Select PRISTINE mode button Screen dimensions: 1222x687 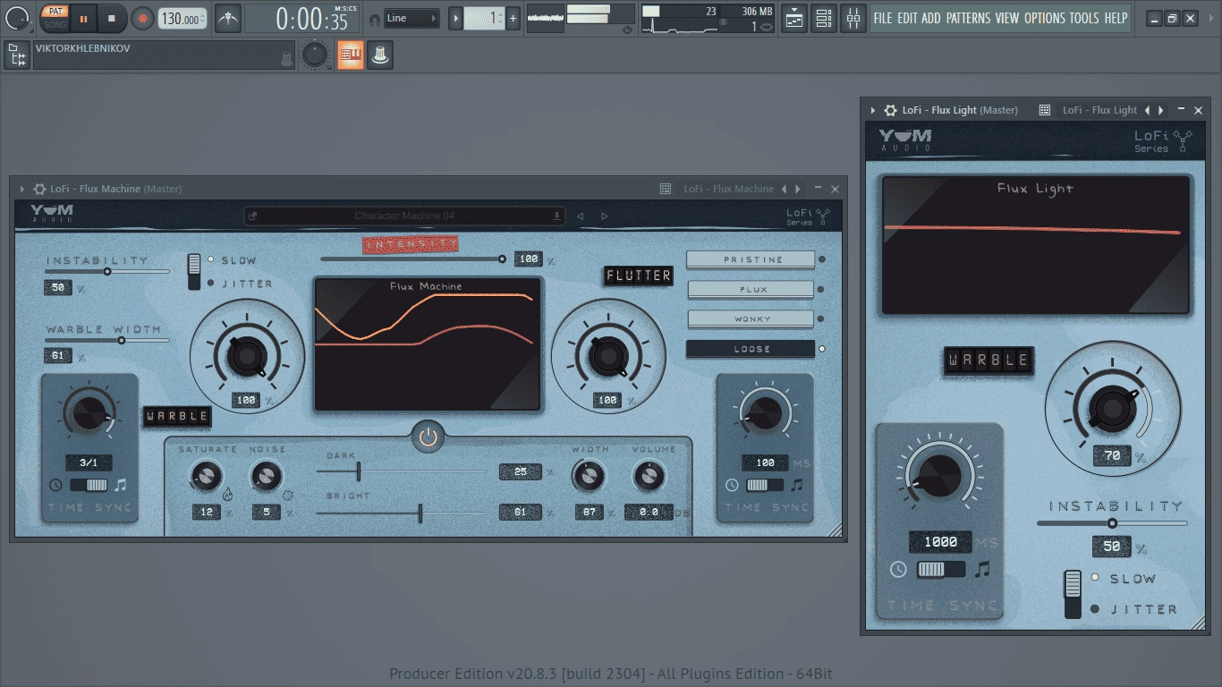coord(751,259)
